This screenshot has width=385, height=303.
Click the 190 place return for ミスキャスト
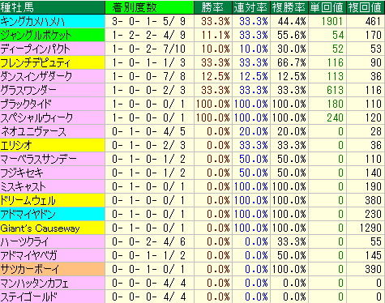(373, 186)
